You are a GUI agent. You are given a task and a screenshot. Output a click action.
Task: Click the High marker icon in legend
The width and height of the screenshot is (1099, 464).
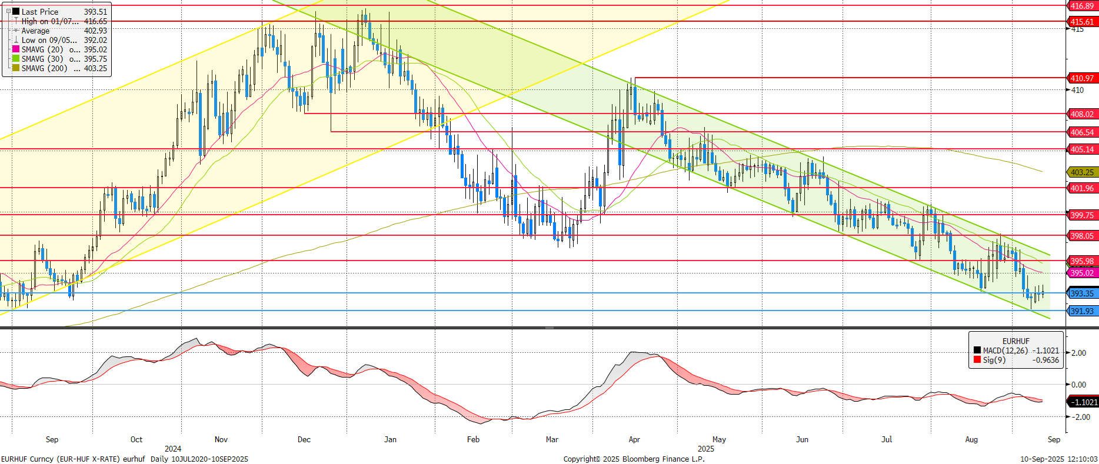tap(16, 21)
